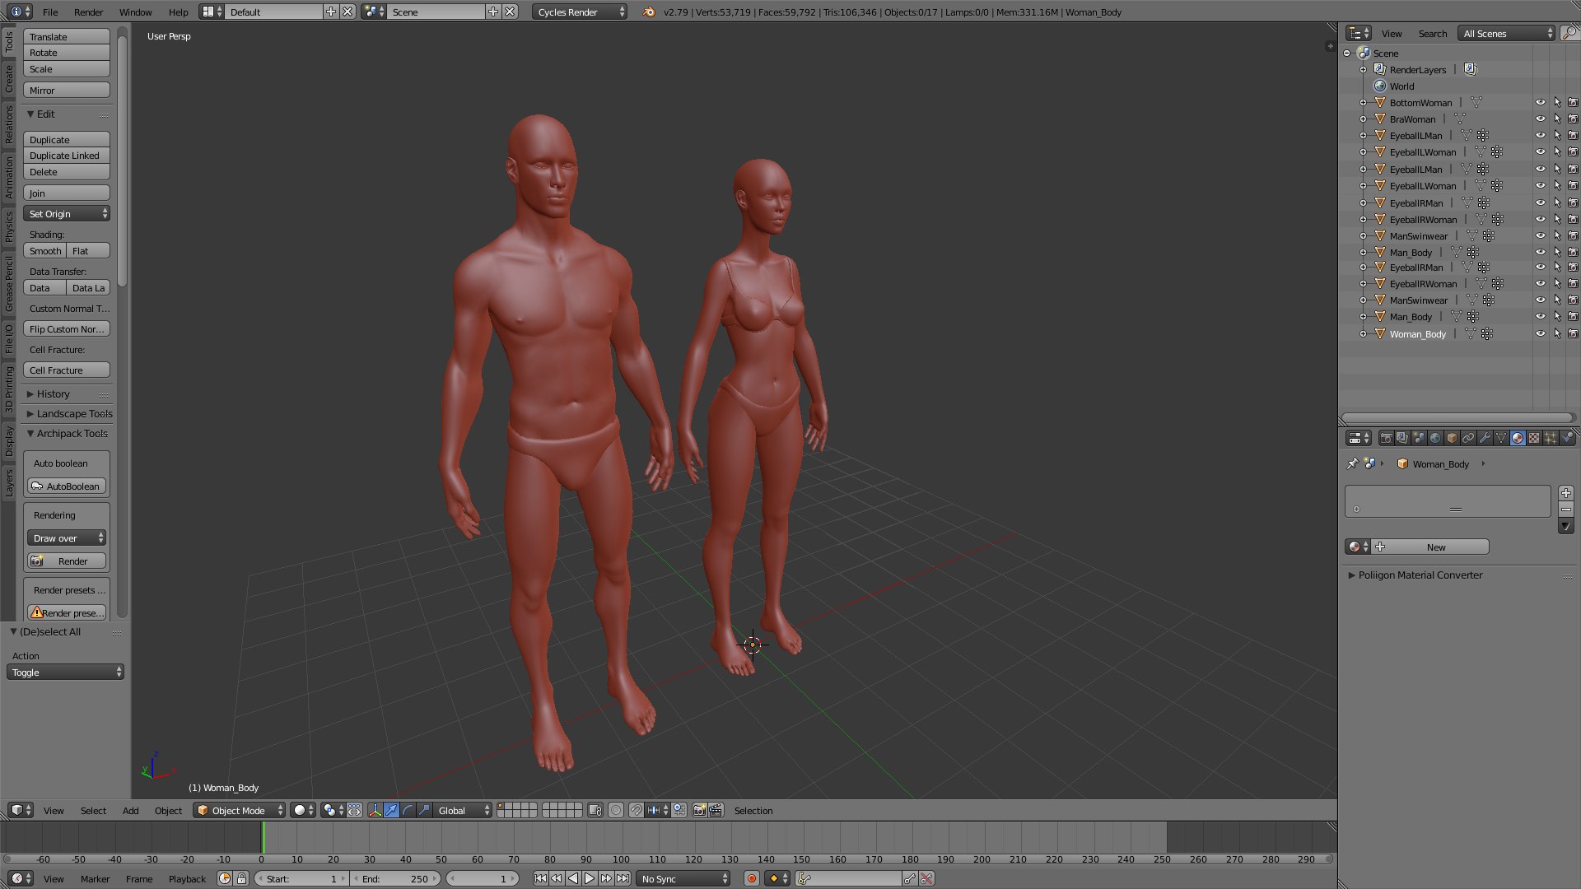Open the Particles properties tab
Screen dimensions: 1581x889
click(x=1551, y=438)
